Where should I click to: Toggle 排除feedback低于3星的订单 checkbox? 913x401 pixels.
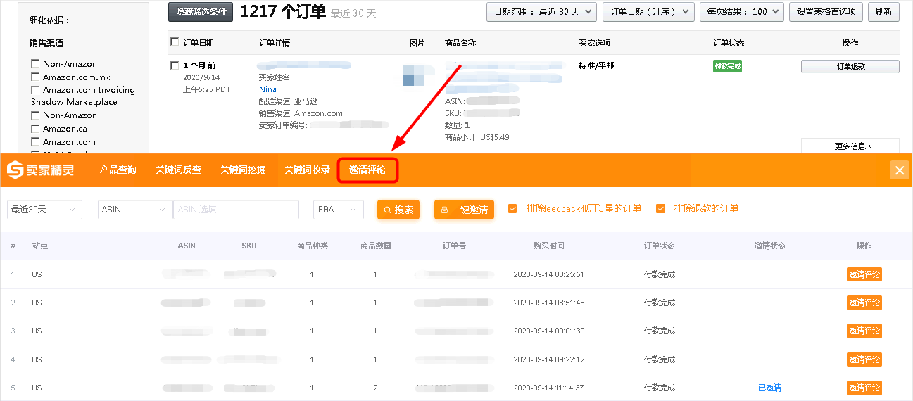[512, 209]
